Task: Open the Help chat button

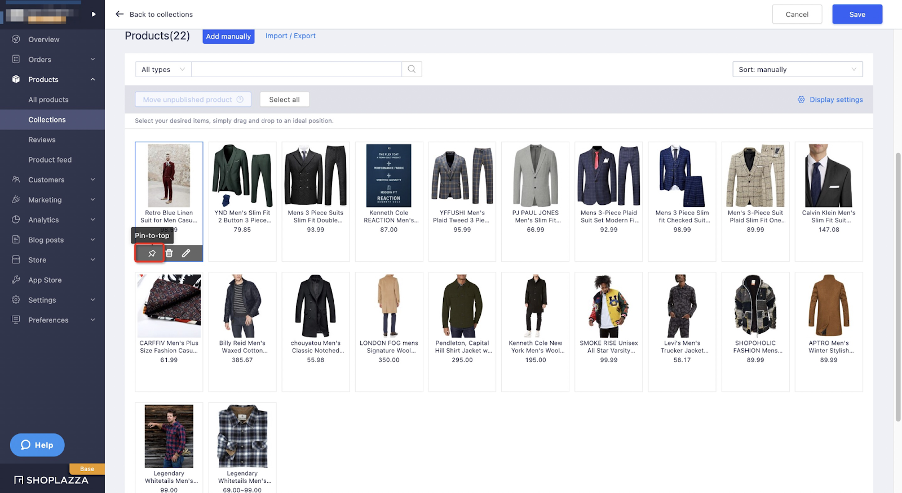Action: pos(37,445)
